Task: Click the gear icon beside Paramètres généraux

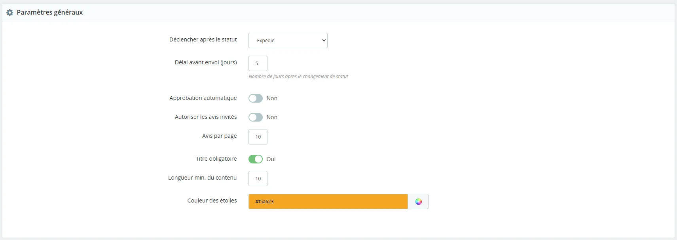Action: click(10, 13)
